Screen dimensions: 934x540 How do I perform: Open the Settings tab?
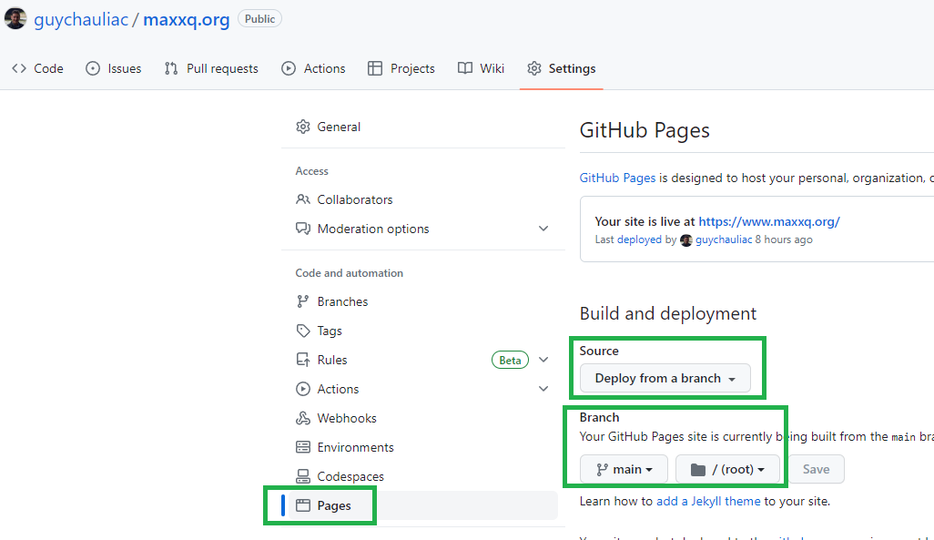(x=561, y=68)
